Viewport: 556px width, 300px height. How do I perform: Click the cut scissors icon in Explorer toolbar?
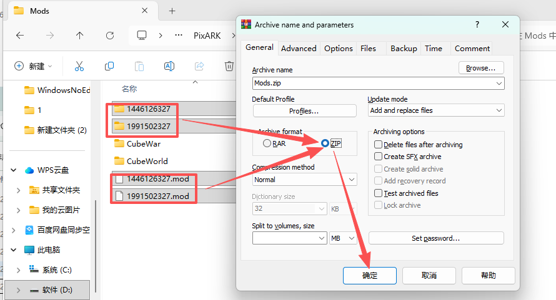click(79, 66)
